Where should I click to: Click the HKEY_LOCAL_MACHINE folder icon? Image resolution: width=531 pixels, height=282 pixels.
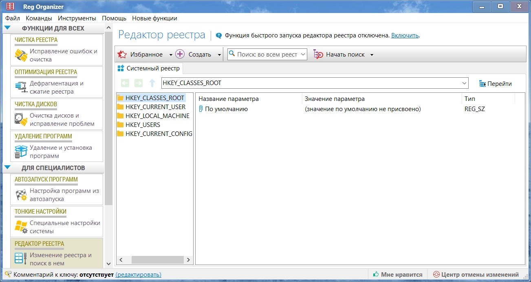[120, 116]
